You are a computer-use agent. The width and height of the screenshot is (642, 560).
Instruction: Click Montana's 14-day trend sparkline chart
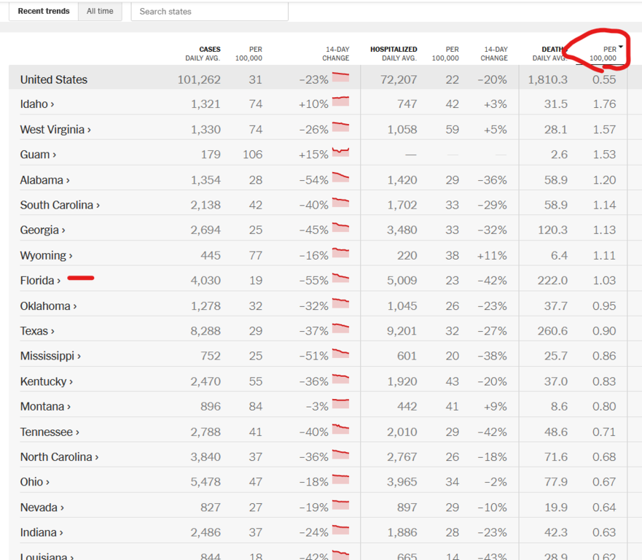point(340,404)
